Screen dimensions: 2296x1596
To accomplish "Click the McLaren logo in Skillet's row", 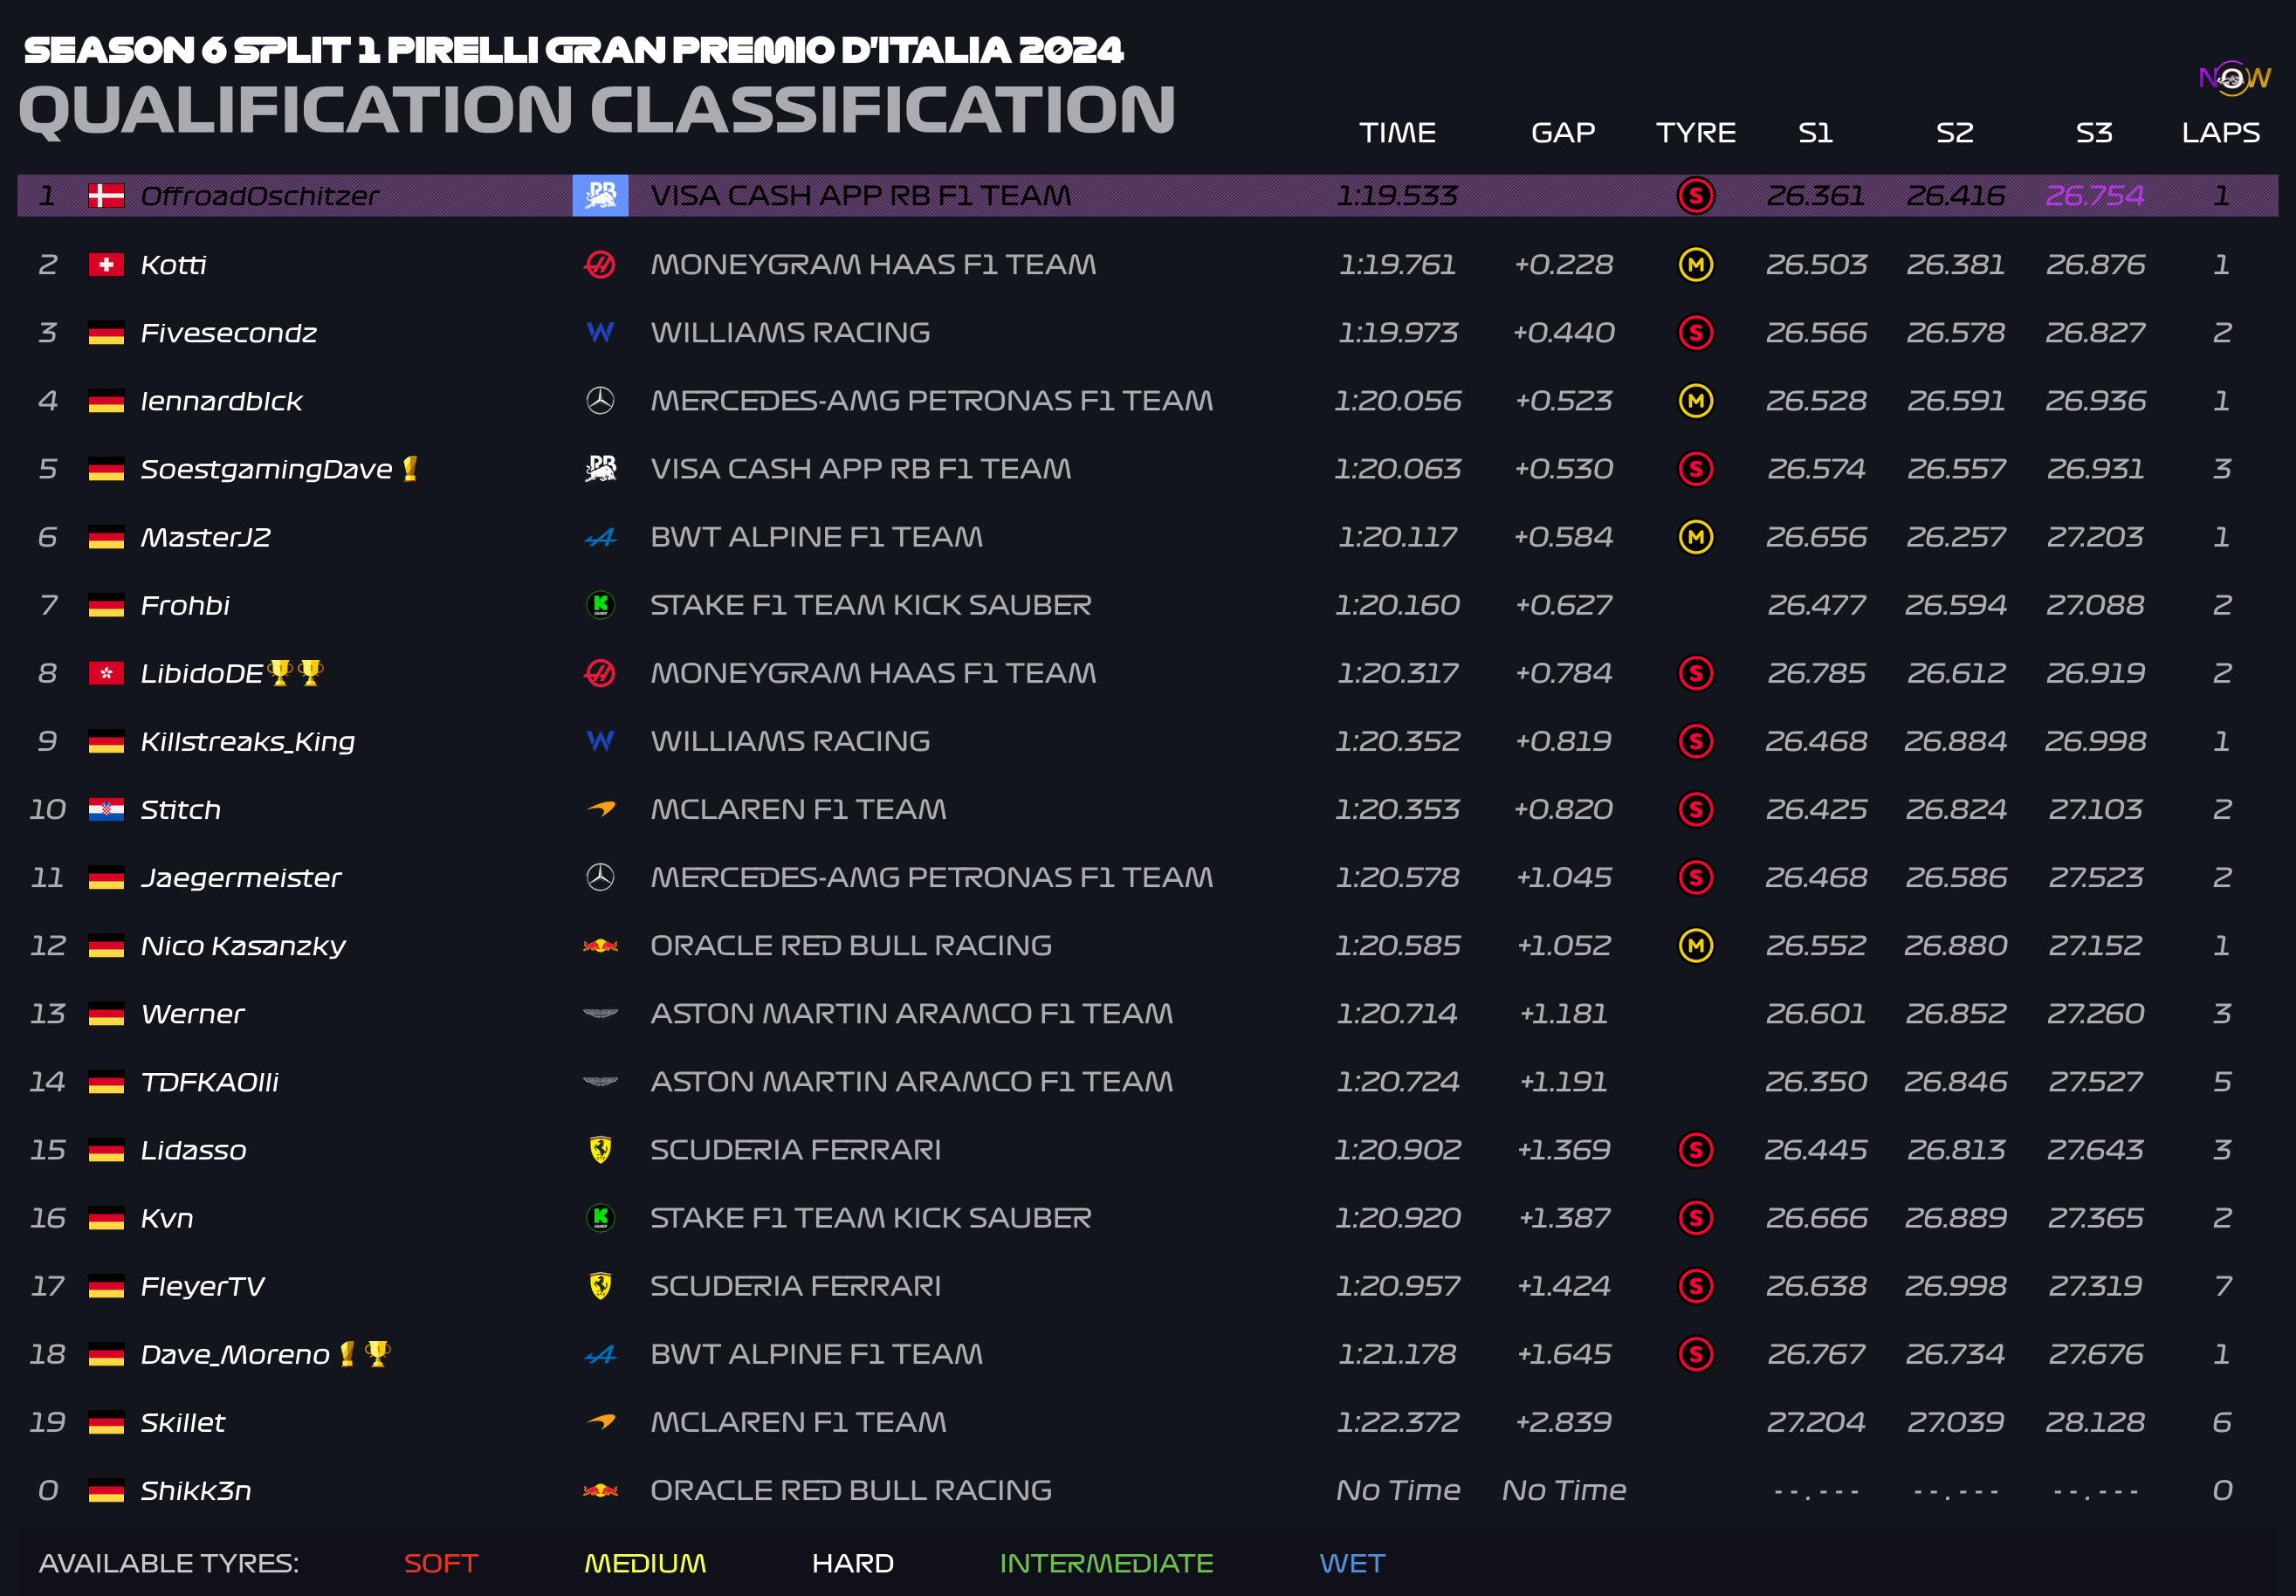I will (600, 1422).
